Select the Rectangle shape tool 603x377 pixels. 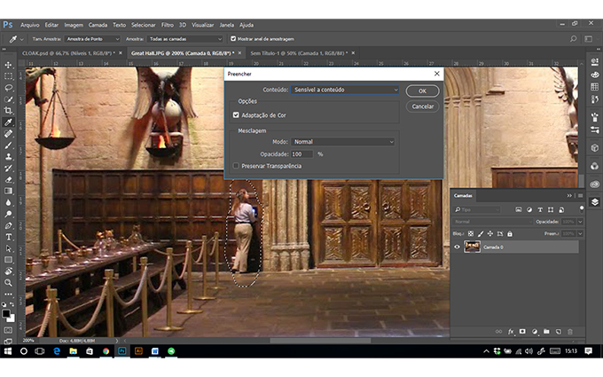click(8, 260)
